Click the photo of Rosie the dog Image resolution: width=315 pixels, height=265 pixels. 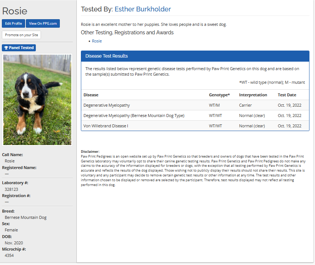(x=37, y=100)
